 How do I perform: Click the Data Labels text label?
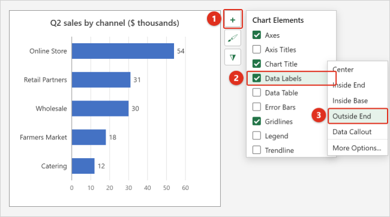(x=283, y=79)
